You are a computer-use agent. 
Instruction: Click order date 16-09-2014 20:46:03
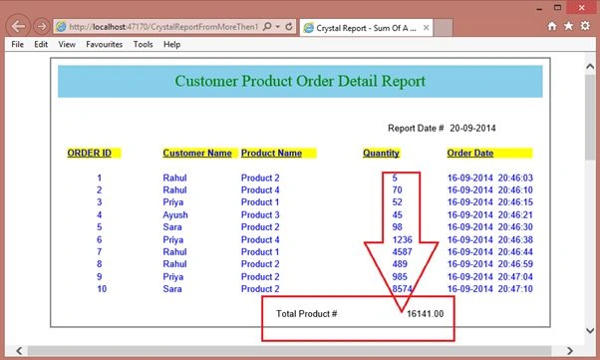pyautogui.click(x=490, y=179)
